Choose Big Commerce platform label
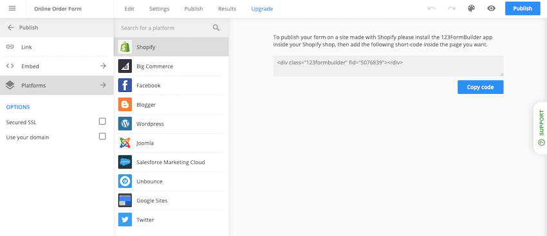The height and width of the screenshot is (236, 547). (154, 66)
